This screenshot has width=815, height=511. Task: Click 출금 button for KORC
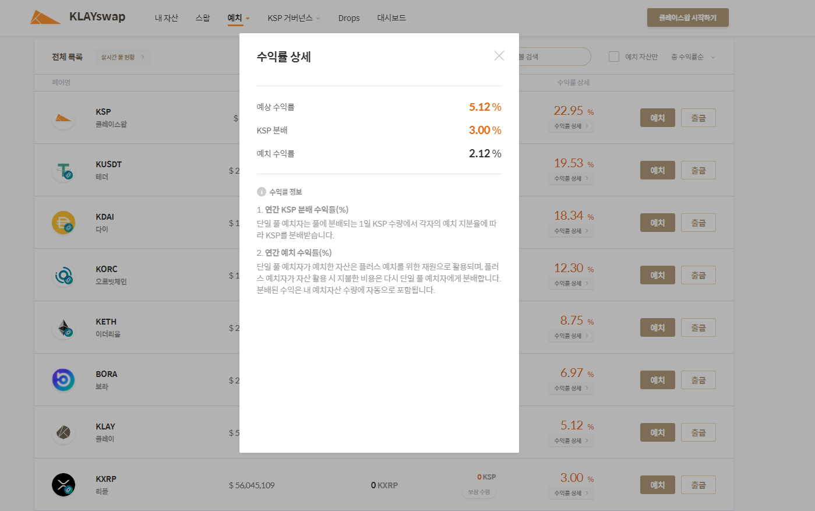click(698, 275)
